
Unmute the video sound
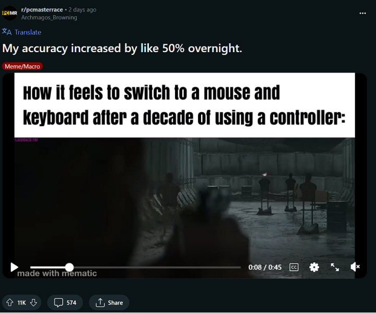point(355,267)
